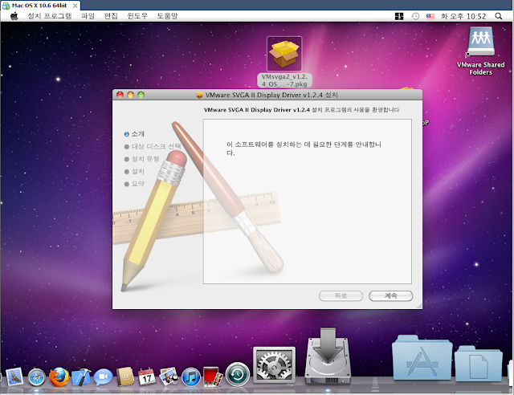Open the Mail eagle stamp icon in Dock
This screenshot has height=395, width=514.
coord(14,377)
